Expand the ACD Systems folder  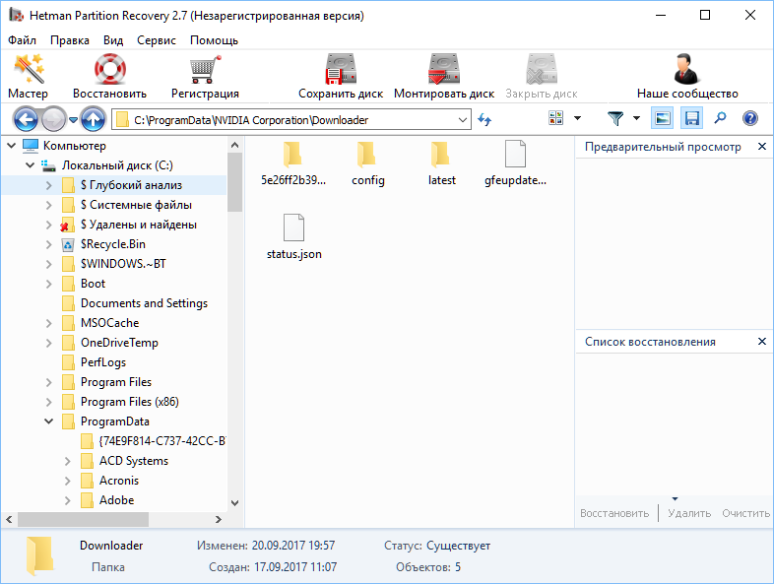click(x=68, y=461)
